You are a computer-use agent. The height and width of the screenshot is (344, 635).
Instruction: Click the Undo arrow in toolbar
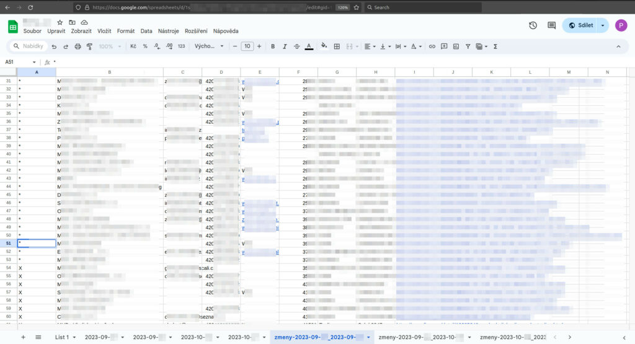[x=55, y=46]
